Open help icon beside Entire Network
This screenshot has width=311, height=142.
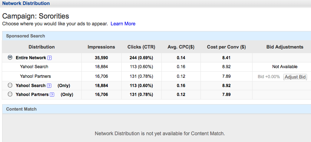[x=50, y=58]
